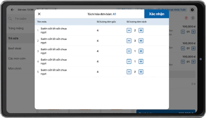The width and height of the screenshot is (206, 118).
Task: Choose the Món chính category
Action: [15, 68]
